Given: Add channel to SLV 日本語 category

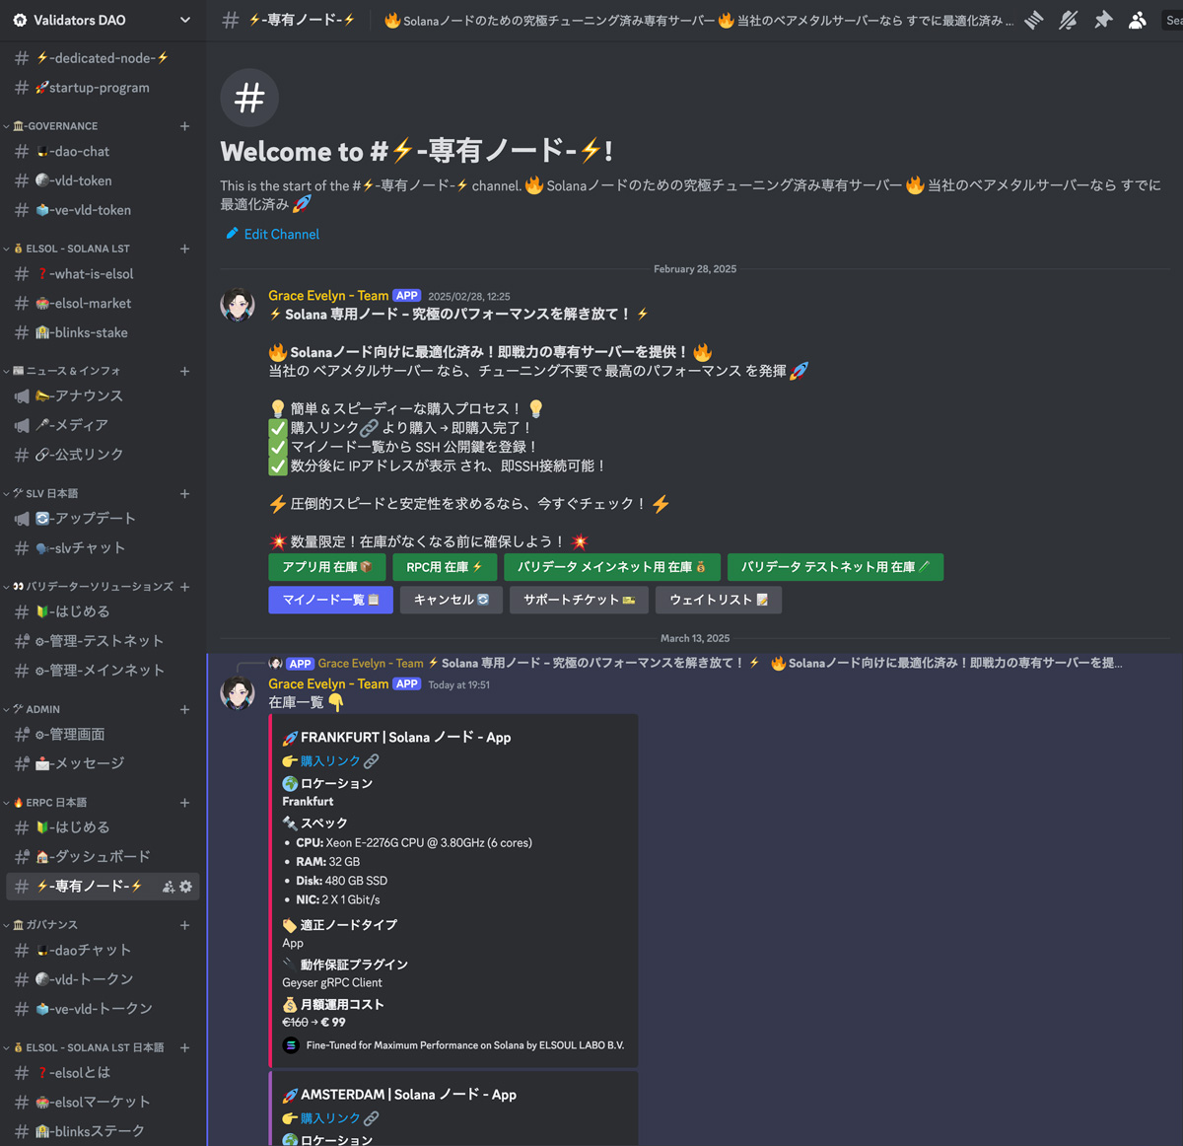Looking at the screenshot, I should click(184, 493).
